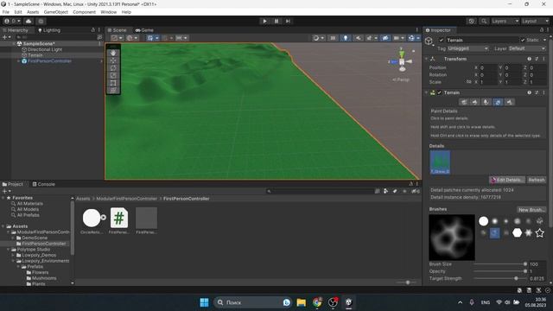Open the Flowers folder in Project
The image size is (553, 311).
click(x=41, y=272)
